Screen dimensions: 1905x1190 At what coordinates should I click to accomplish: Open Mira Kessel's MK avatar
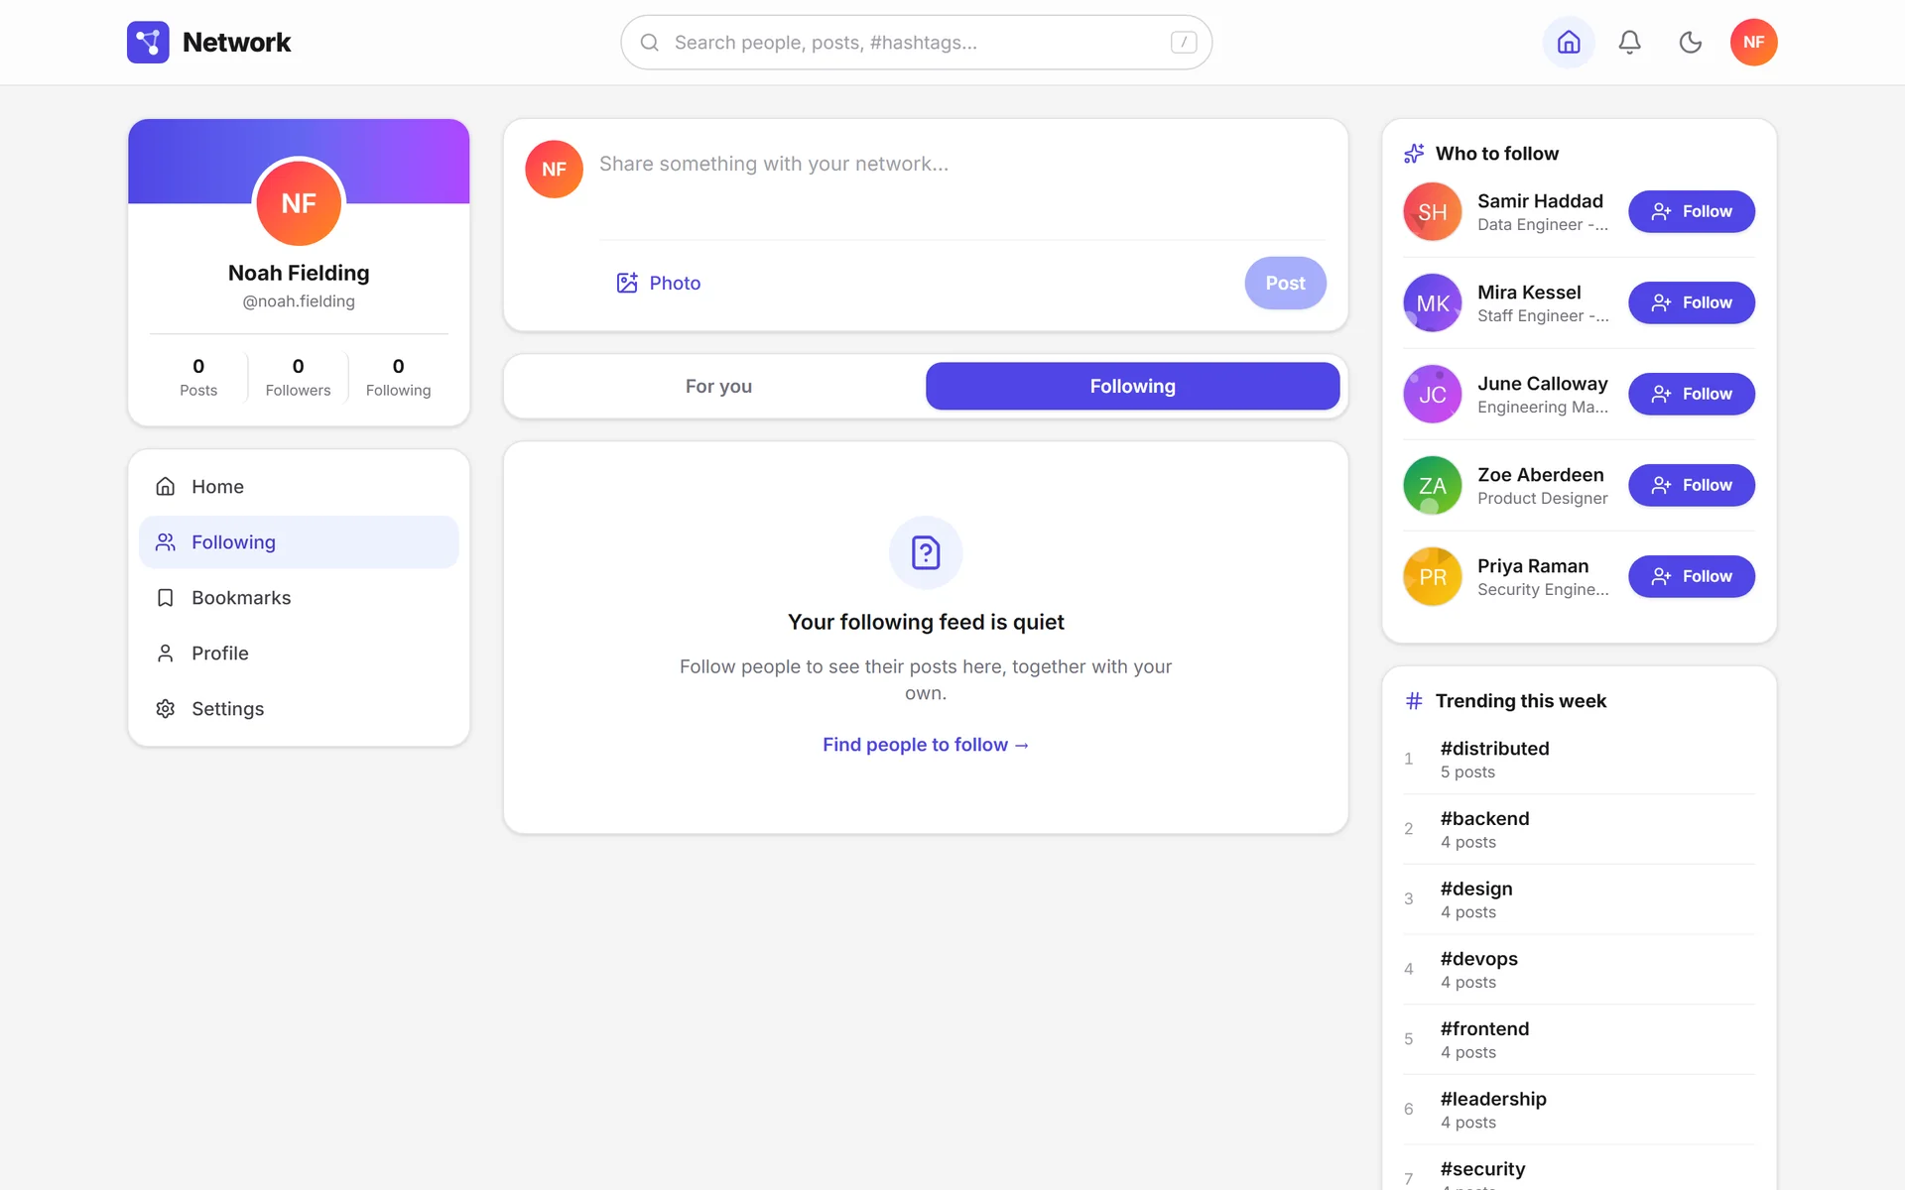coord(1432,302)
